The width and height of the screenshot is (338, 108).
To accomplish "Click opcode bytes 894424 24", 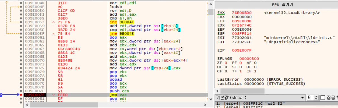I will [69, 68].
